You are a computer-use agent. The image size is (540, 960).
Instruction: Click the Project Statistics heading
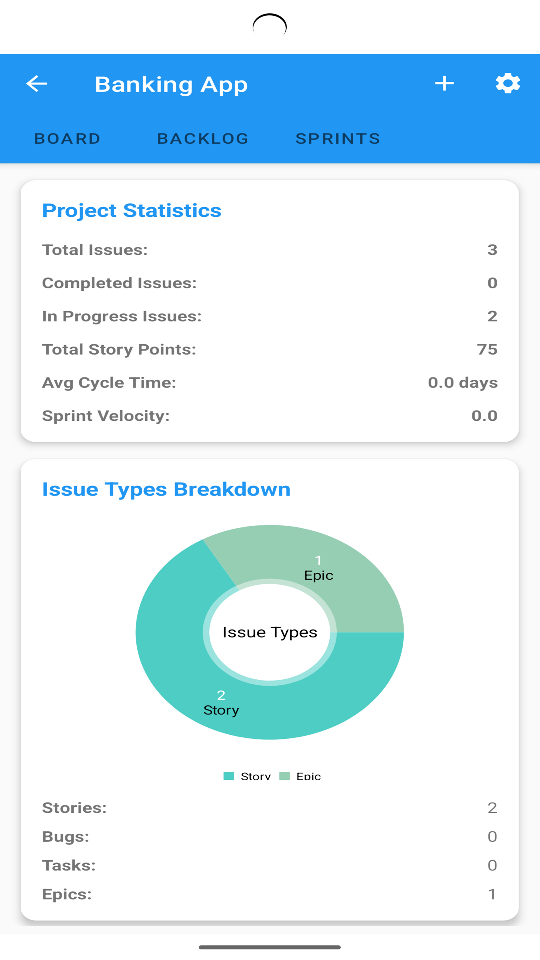tap(132, 210)
